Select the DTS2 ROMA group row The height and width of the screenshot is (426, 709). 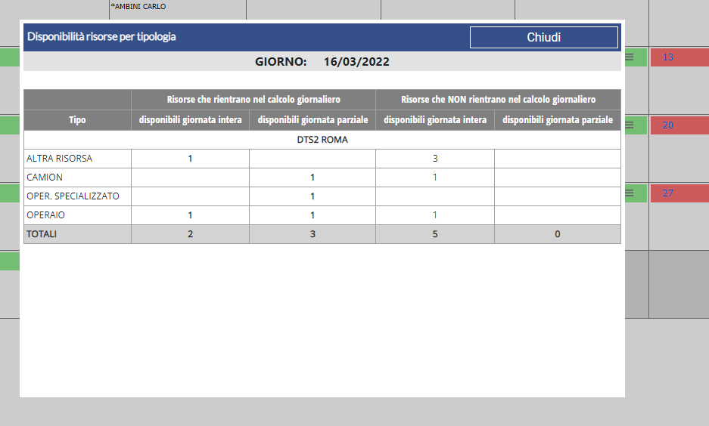coord(322,140)
